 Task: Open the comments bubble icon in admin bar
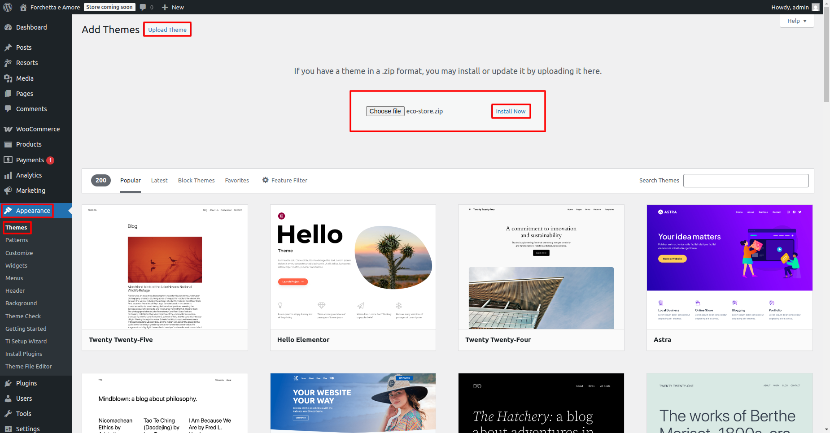pos(143,7)
